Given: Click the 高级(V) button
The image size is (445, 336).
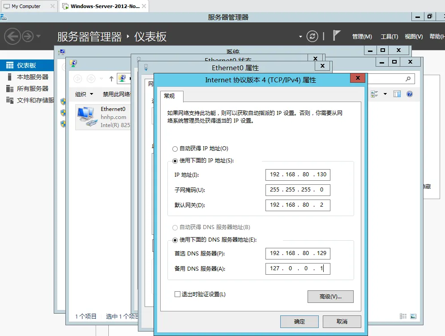Looking at the screenshot, I should point(330,296).
